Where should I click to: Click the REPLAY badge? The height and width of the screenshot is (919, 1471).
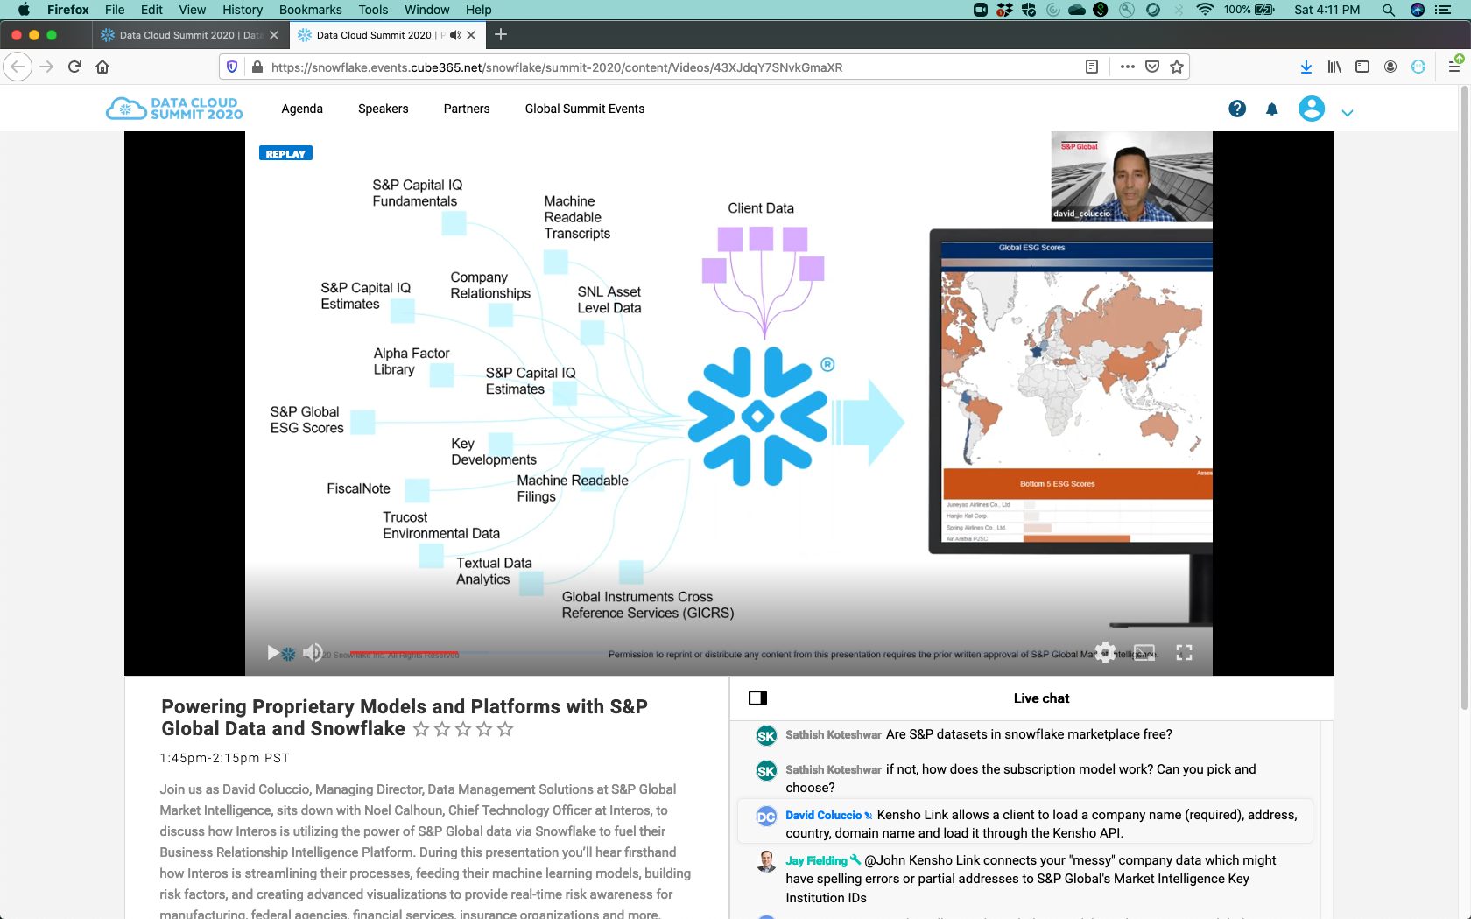point(285,153)
